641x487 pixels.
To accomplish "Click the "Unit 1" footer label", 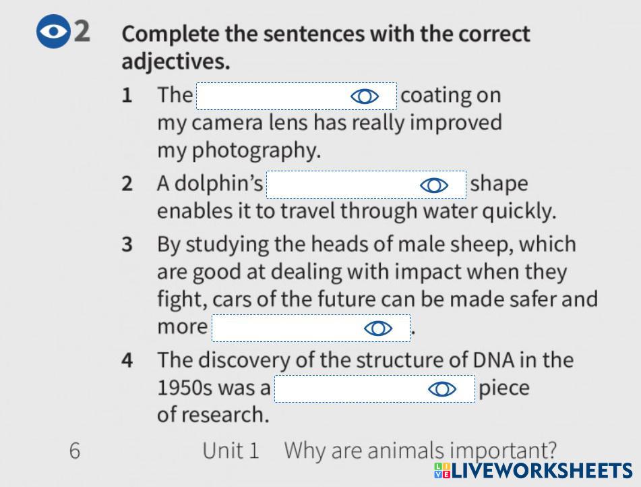I will 231,451.
